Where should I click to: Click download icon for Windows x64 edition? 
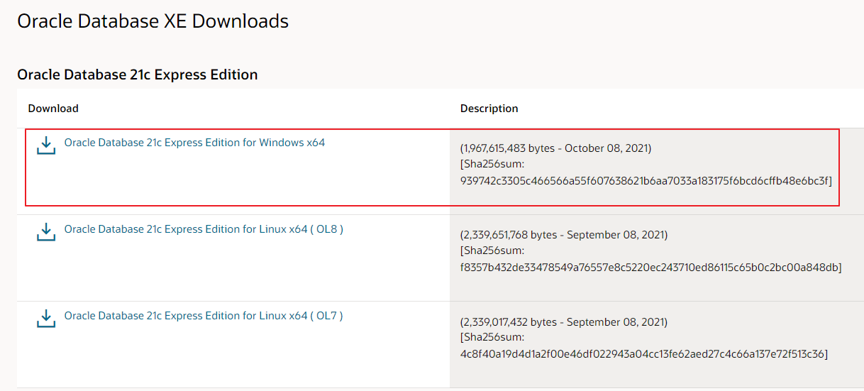[x=46, y=145]
